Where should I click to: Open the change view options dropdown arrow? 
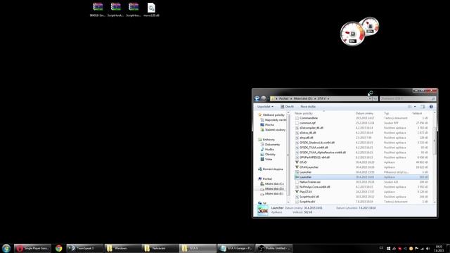pyautogui.click(x=415, y=107)
